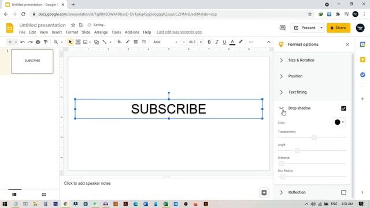
Task: Select slide 1 thumbnail
Action: pyautogui.click(x=32, y=61)
